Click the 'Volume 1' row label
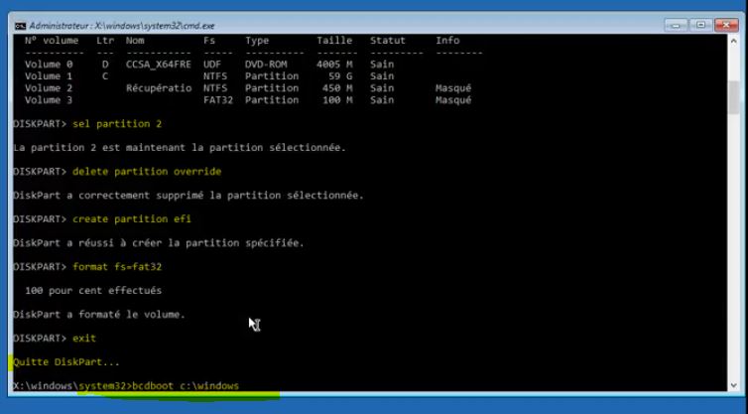 coord(49,76)
